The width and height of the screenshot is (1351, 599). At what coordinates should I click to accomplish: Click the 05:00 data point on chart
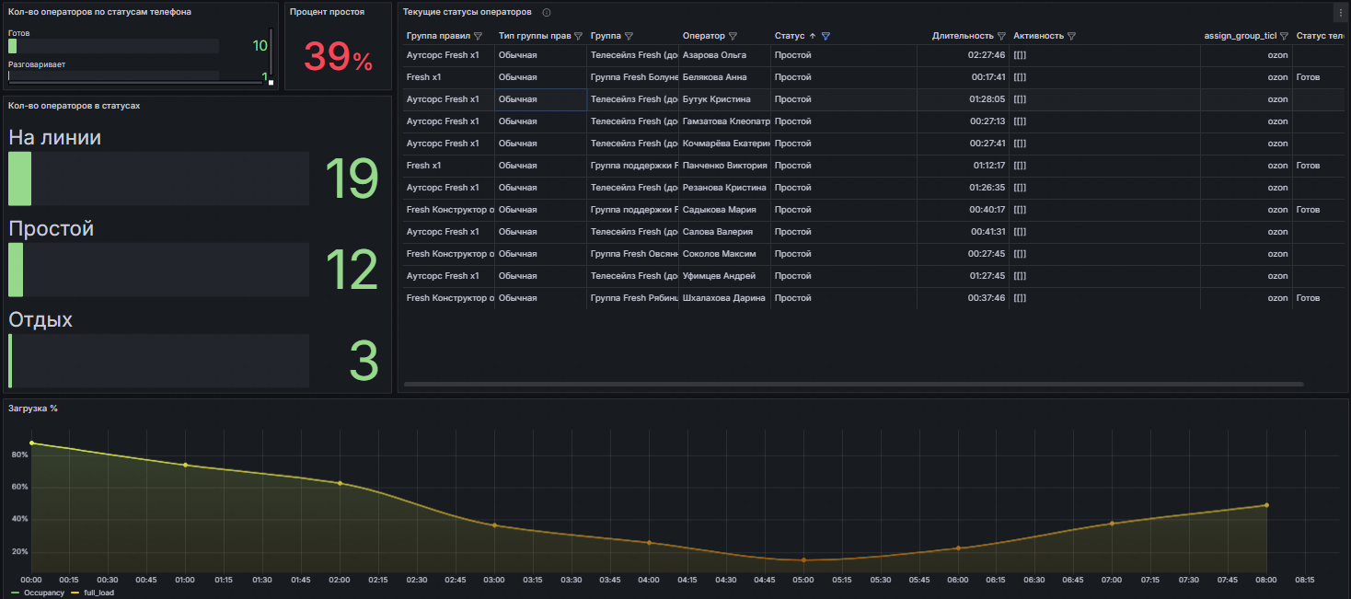pos(803,559)
